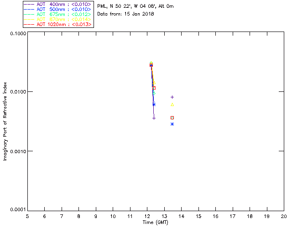Click the x-axis tick label 17
Image resolution: width=292 pixels, height=234 pixels.
tap(233, 216)
